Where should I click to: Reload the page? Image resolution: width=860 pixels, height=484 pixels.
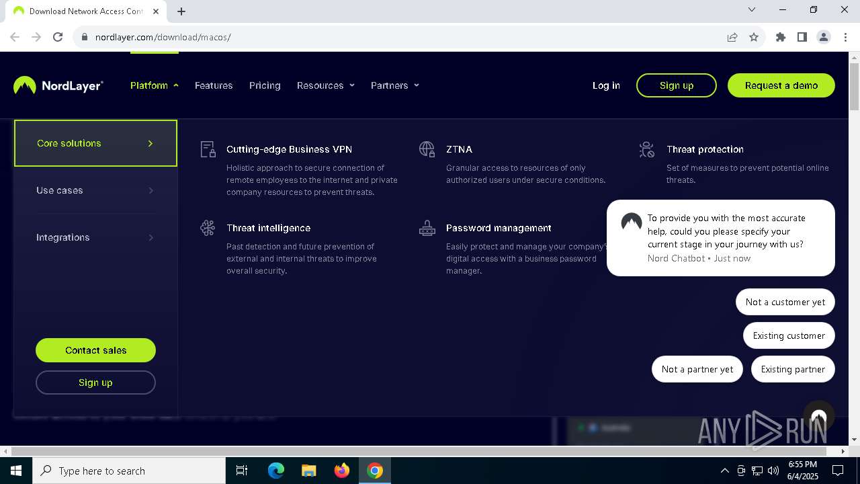point(58,37)
